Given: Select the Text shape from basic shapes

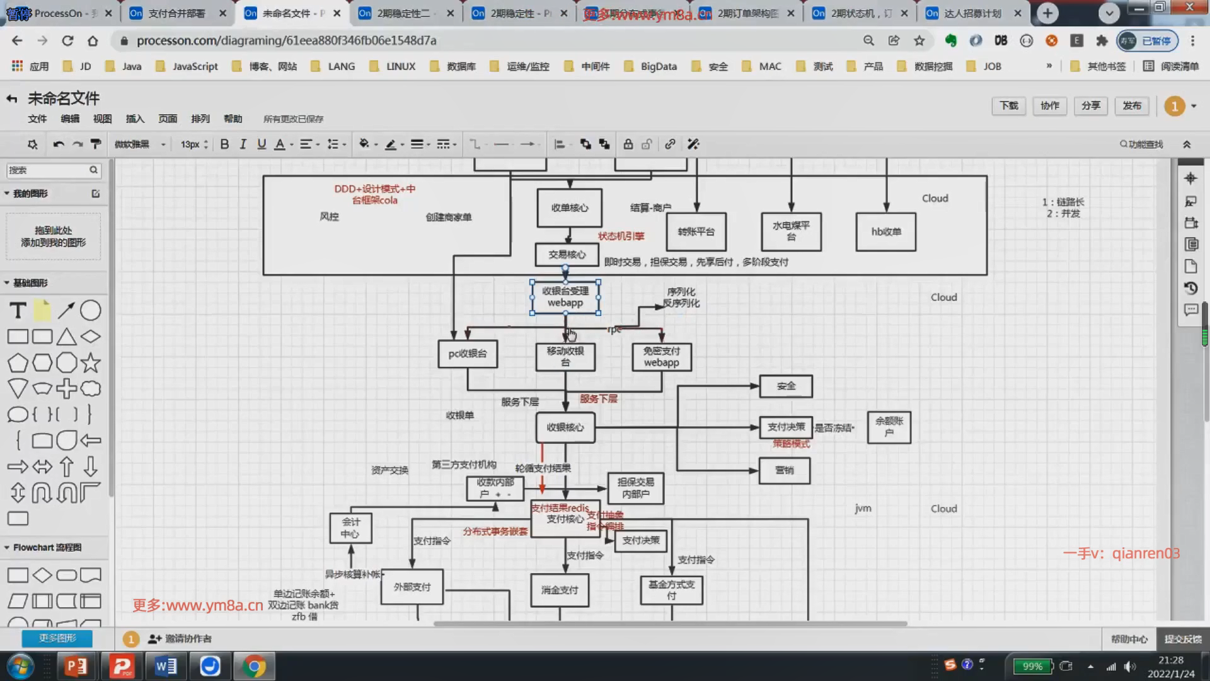Looking at the screenshot, I should point(18,310).
